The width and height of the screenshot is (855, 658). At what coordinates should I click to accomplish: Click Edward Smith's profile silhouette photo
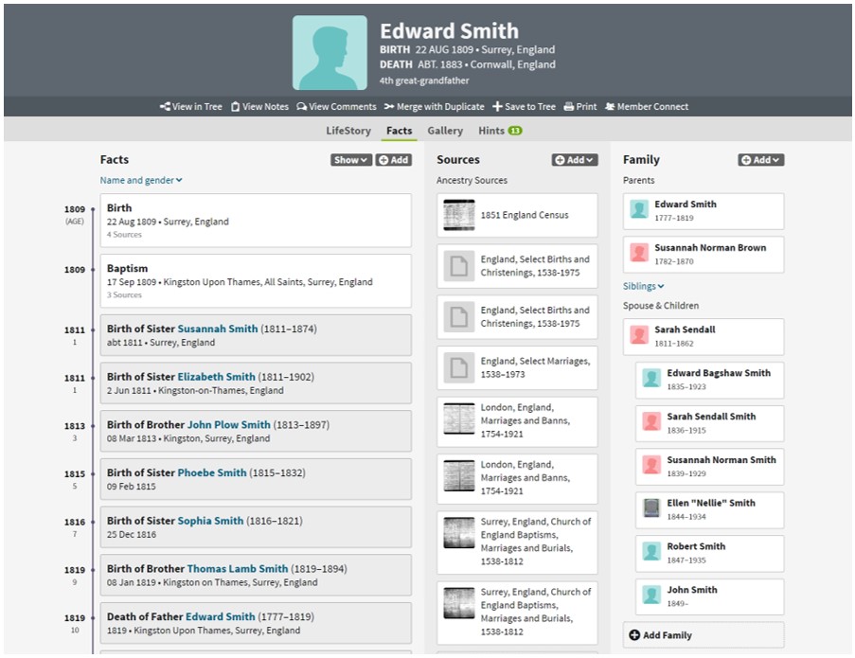click(x=330, y=53)
